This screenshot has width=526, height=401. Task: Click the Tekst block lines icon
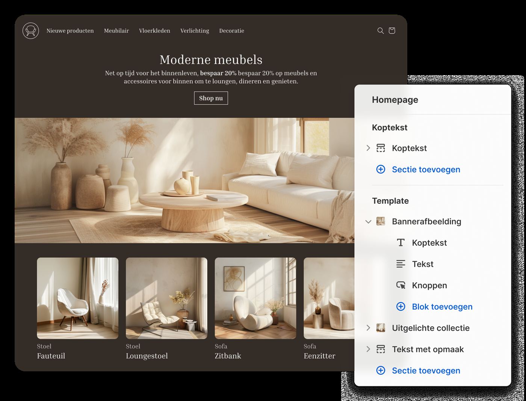[401, 264]
